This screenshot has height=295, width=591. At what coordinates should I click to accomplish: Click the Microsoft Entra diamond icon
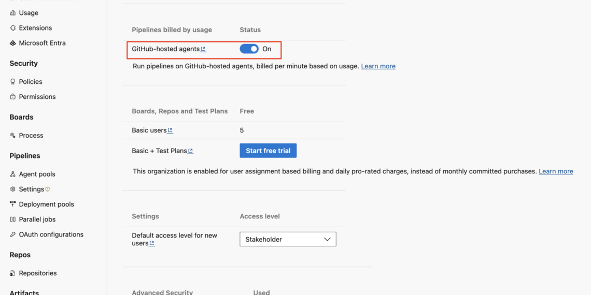[x=13, y=43]
